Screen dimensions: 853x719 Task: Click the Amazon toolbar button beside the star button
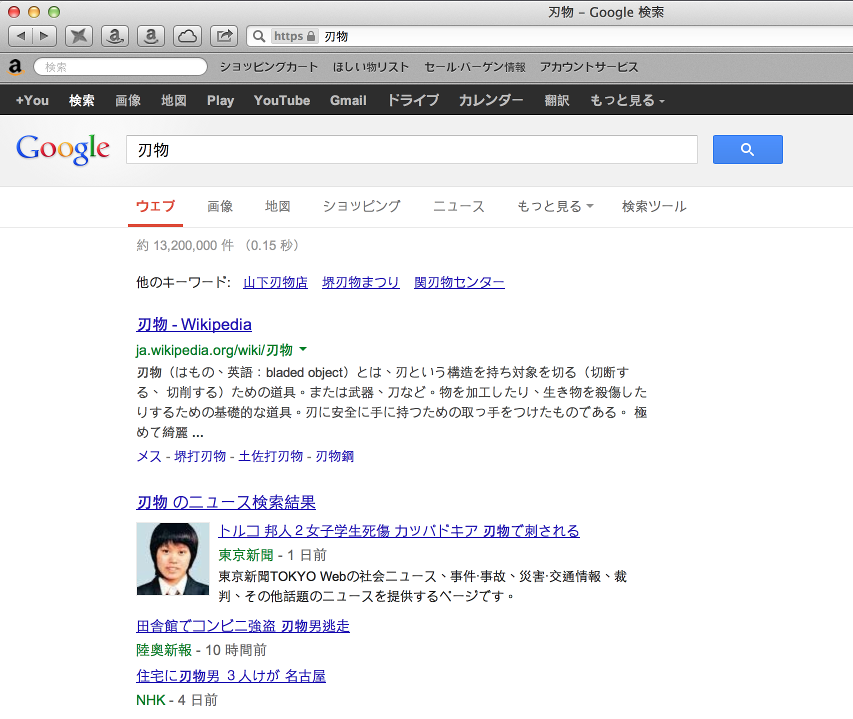[x=115, y=36]
